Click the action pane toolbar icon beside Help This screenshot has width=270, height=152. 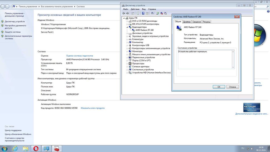pos(147,13)
